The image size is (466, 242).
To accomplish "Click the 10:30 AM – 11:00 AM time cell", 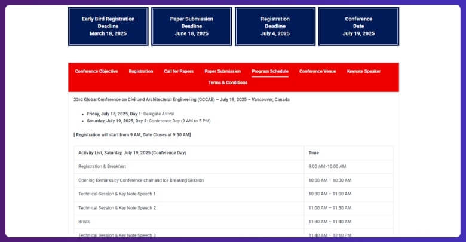I will [349, 194].
